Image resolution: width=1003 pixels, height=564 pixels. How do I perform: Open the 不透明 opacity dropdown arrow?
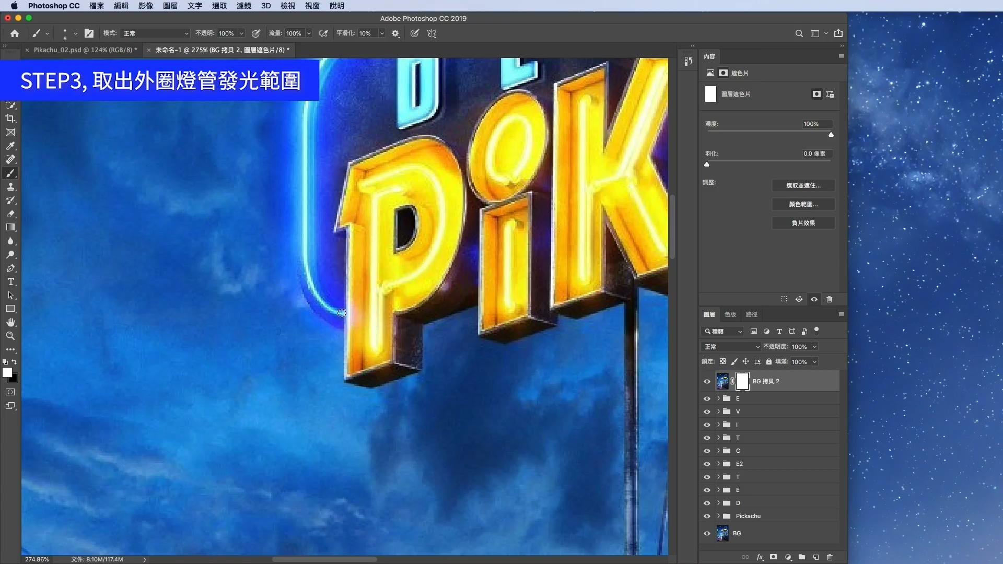(241, 33)
